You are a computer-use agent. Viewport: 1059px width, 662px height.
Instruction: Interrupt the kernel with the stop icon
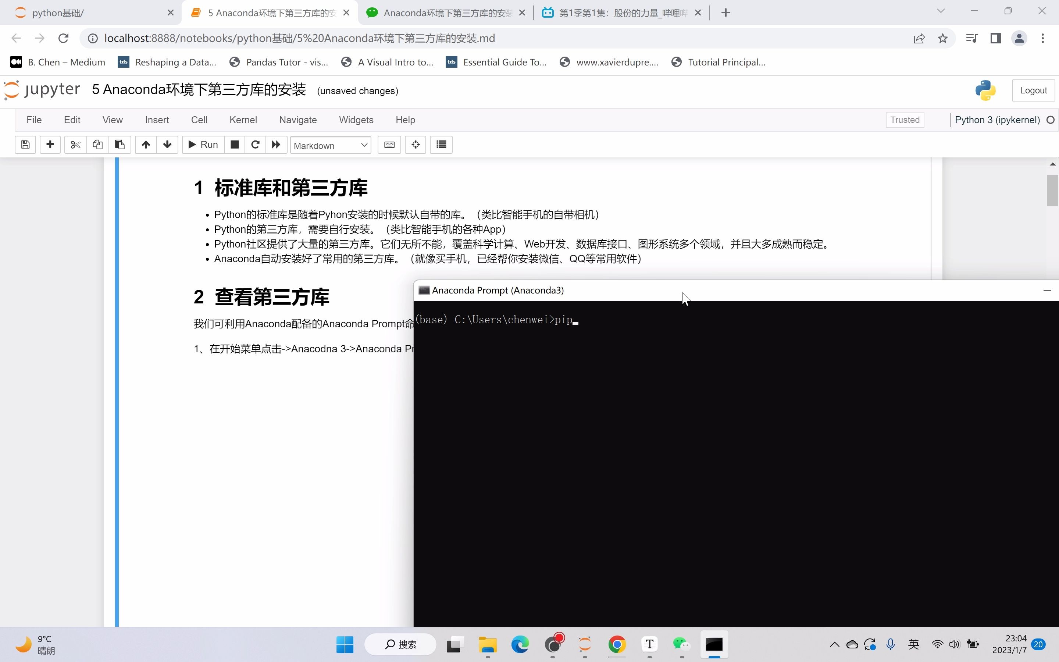click(x=235, y=145)
